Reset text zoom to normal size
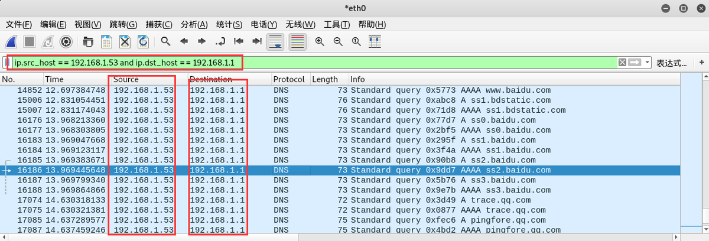709x241 pixels. (356, 41)
